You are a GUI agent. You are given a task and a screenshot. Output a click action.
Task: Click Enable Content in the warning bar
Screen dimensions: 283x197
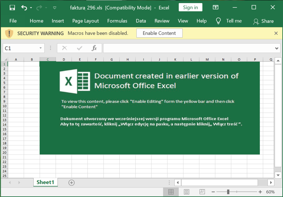(x=159, y=33)
